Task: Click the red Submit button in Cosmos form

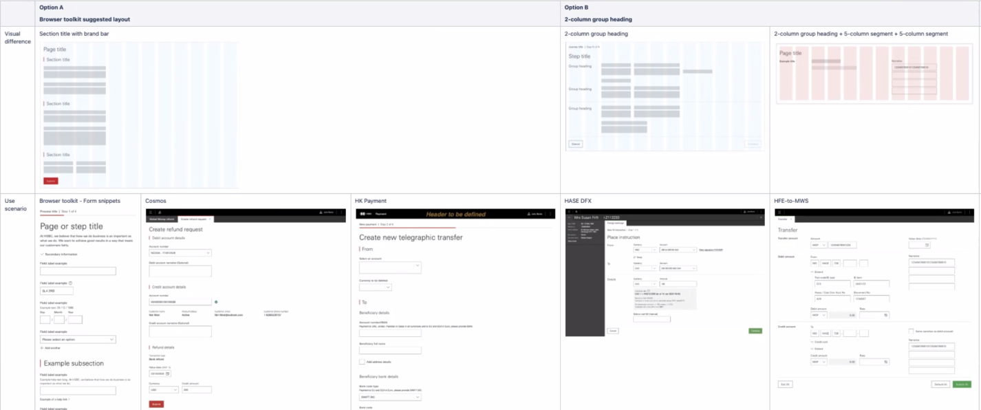Action: (156, 404)
